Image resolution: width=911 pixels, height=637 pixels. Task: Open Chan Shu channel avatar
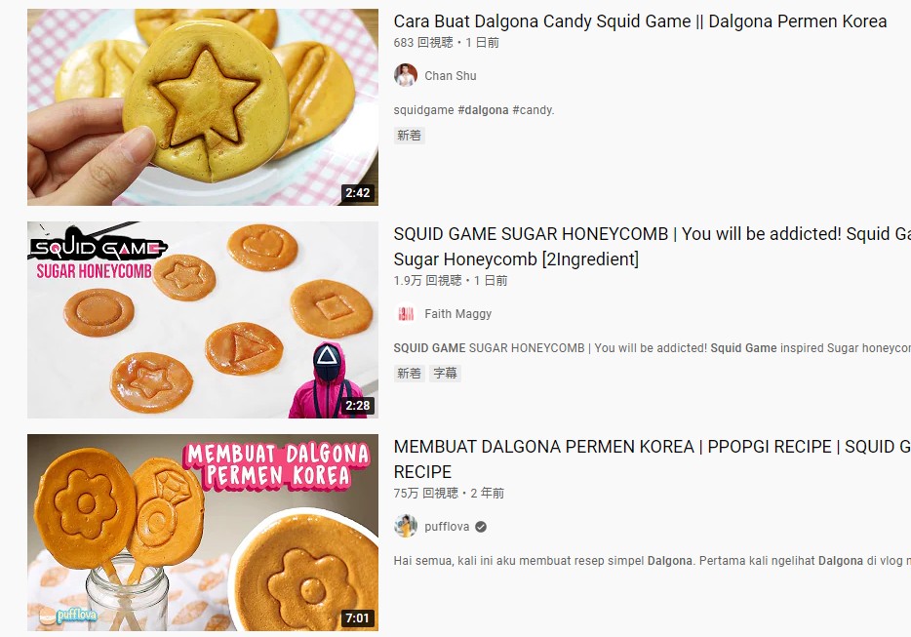pos(406,75)
